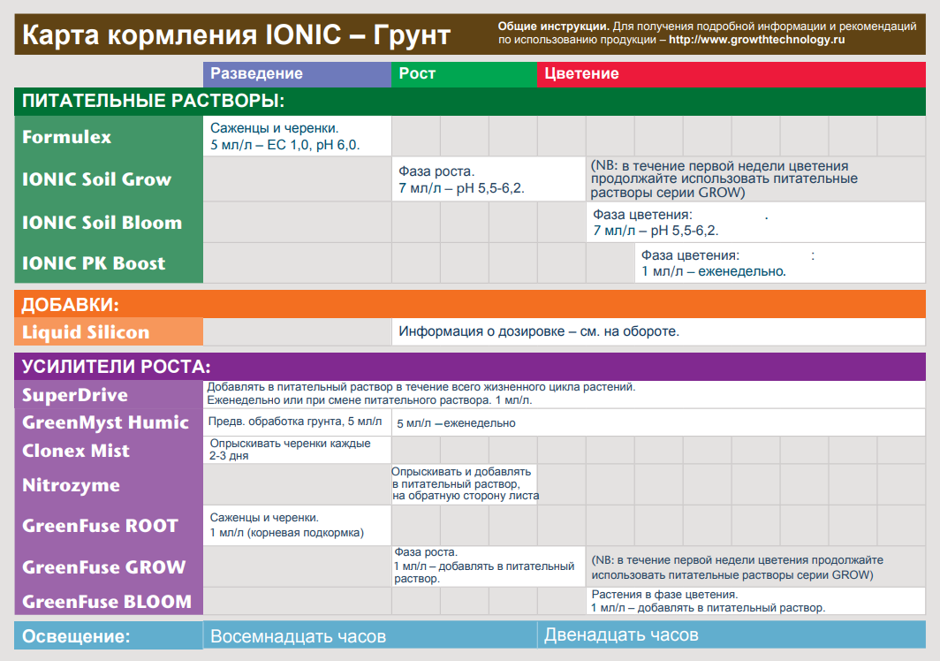Click the 'Formulex' product label
The image size is (940, 661).
[66, 137]
